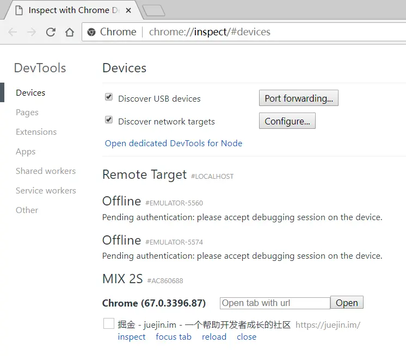The height and width of the screenshot is (356, 406).
Task: Select Devices in DevTools sidebar
Action: pos(30,92)
